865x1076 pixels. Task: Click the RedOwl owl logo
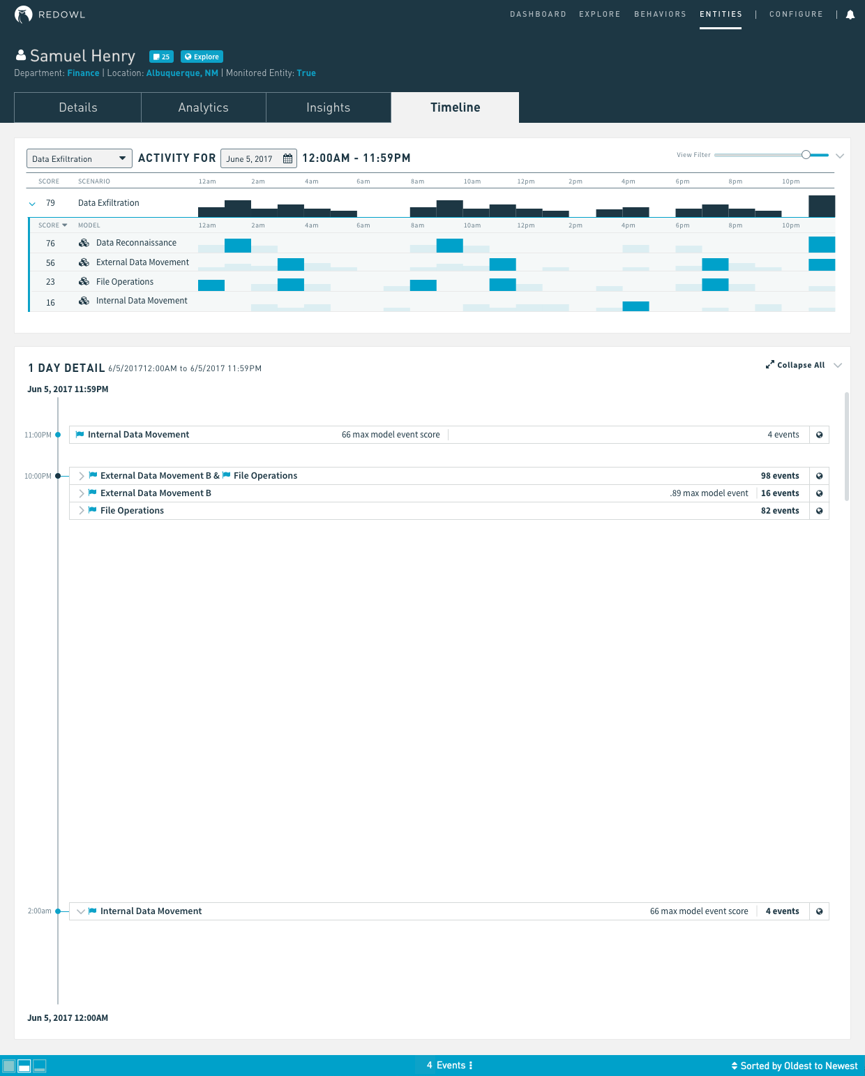[x=24, y=15]
